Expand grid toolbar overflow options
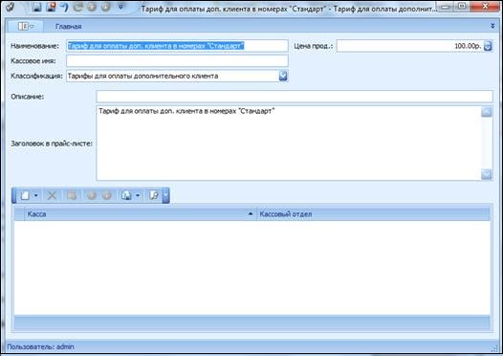This screenshot has width=503, height=356. [x=165, y=195]
